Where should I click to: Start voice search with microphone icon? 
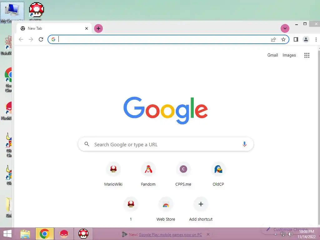click(x=244, y=144)
